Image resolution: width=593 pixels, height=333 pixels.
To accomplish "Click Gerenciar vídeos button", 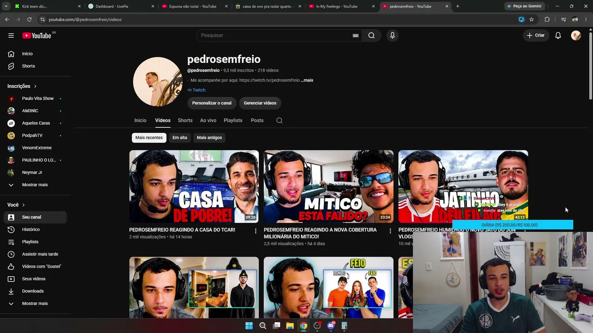I will coord(260,103).
